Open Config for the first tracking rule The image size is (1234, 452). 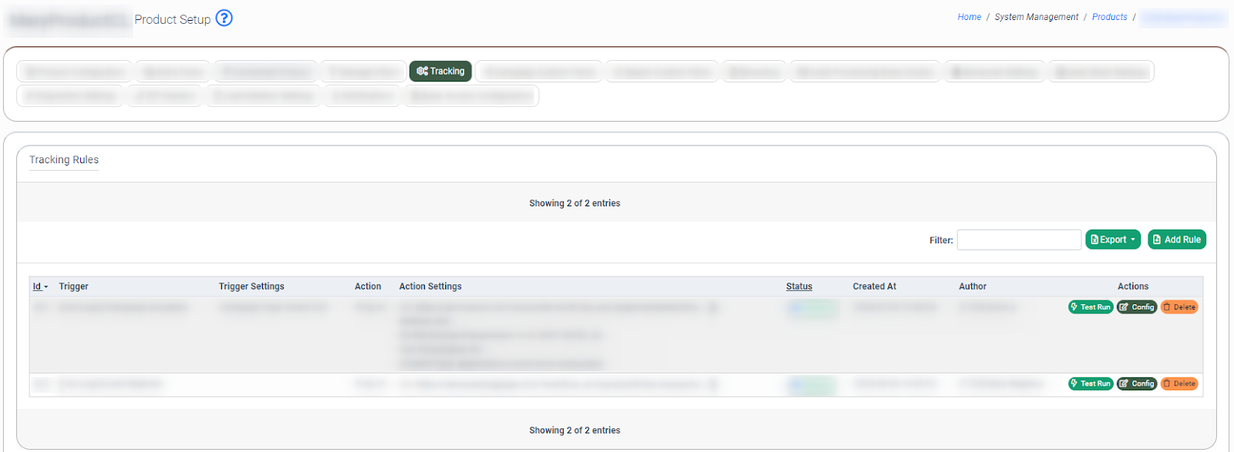pos(1137,307)
